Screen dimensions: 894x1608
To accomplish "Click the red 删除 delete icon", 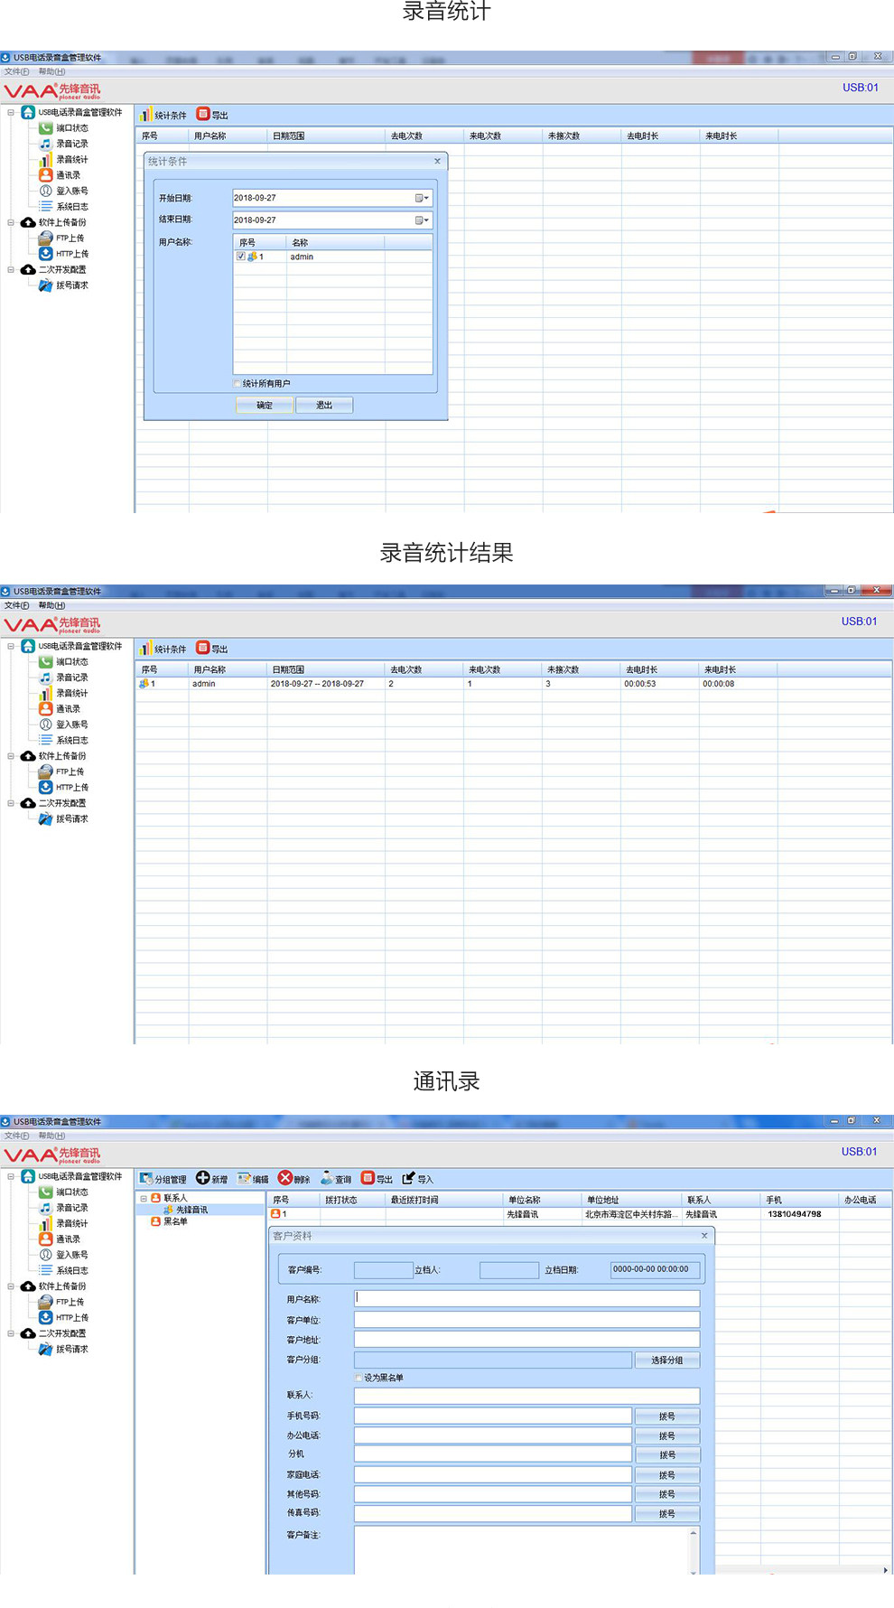I will click(285, 1178).
